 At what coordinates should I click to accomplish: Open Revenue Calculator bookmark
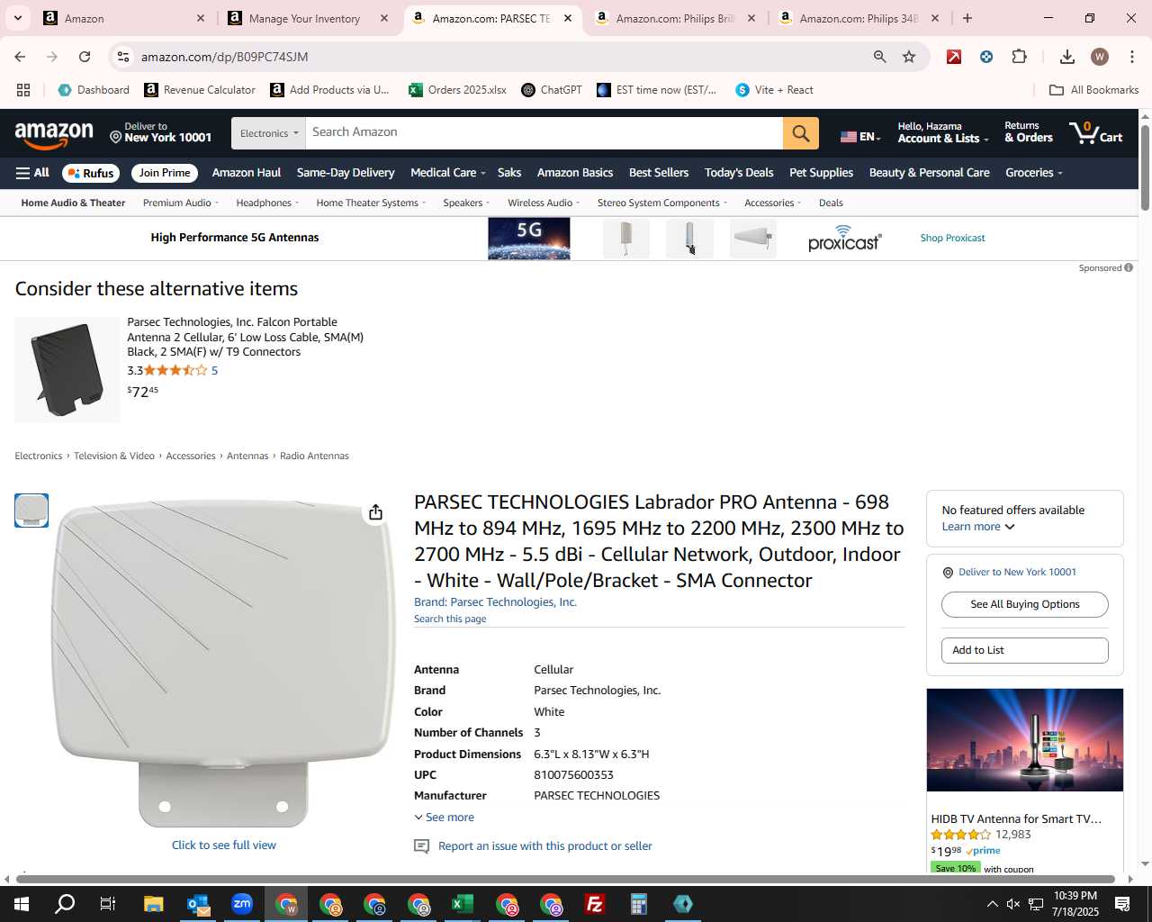click(x=200, y=90)
